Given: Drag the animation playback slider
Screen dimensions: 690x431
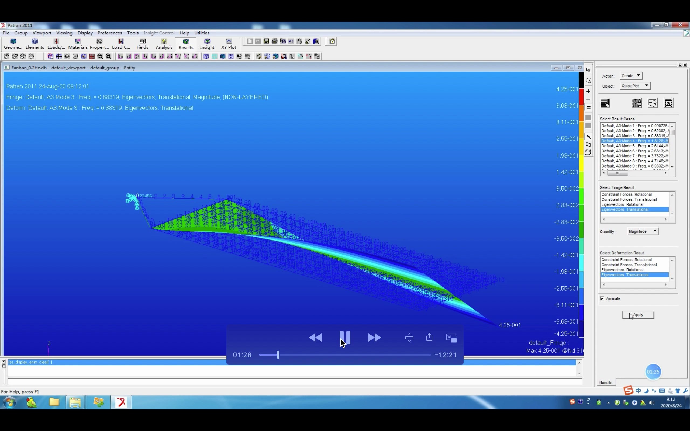Looking at the screenshot, I should point(277,354).
